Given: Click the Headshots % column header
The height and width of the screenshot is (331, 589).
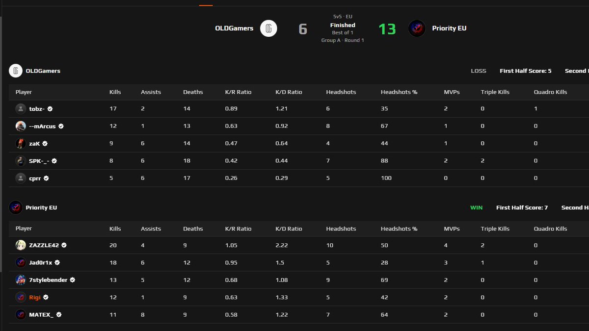Looking at the screenshot, I should click(x=399, y=92).
